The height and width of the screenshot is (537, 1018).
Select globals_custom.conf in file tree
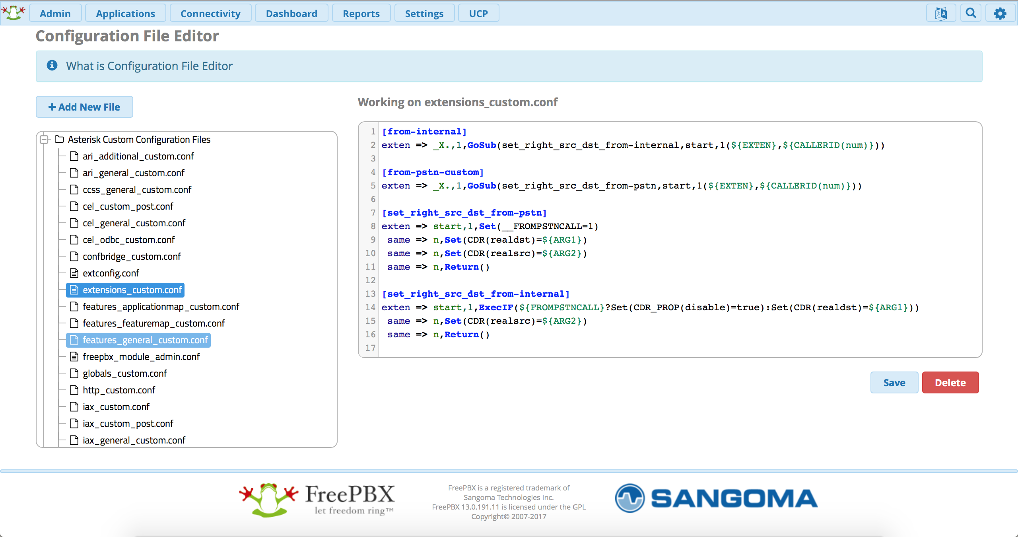pos(125,374)
